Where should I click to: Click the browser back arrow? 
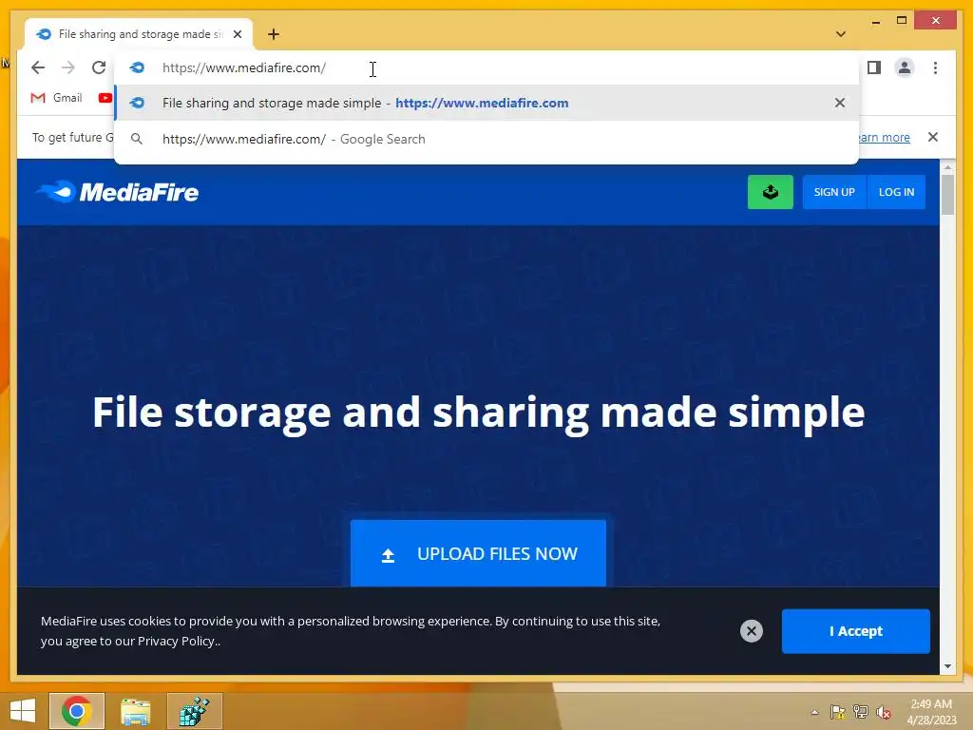tap(38, 67)
